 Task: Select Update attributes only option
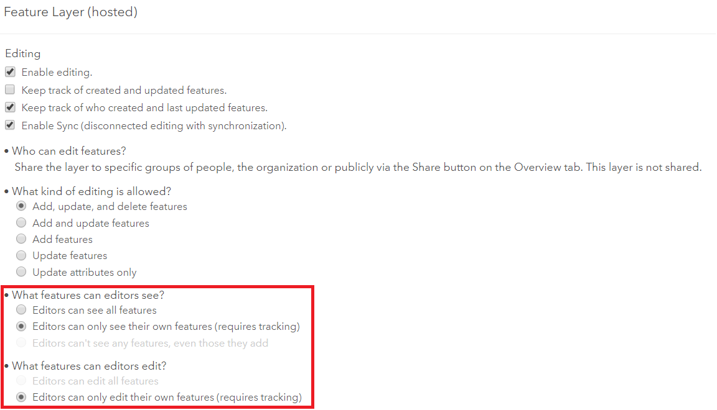click(21, 272)
